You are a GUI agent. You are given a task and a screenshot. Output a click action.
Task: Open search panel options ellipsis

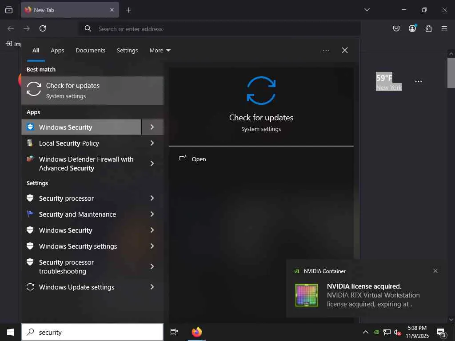point(326,51)
